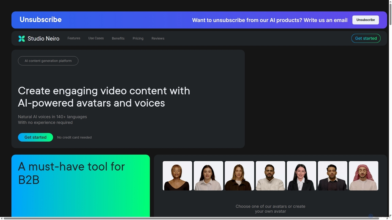This screenshot has width=392, height=220.
Task: Click the Studio Neiro logo icon
Action: click(21, 38)
